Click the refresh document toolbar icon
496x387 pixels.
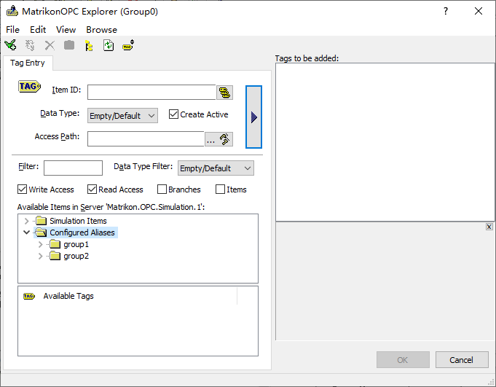click(x=109, y=45)
